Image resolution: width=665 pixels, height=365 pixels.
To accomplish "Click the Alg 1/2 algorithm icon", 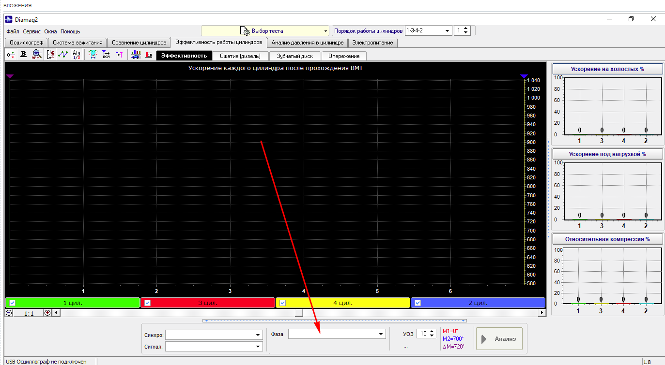I will (77, 55).
